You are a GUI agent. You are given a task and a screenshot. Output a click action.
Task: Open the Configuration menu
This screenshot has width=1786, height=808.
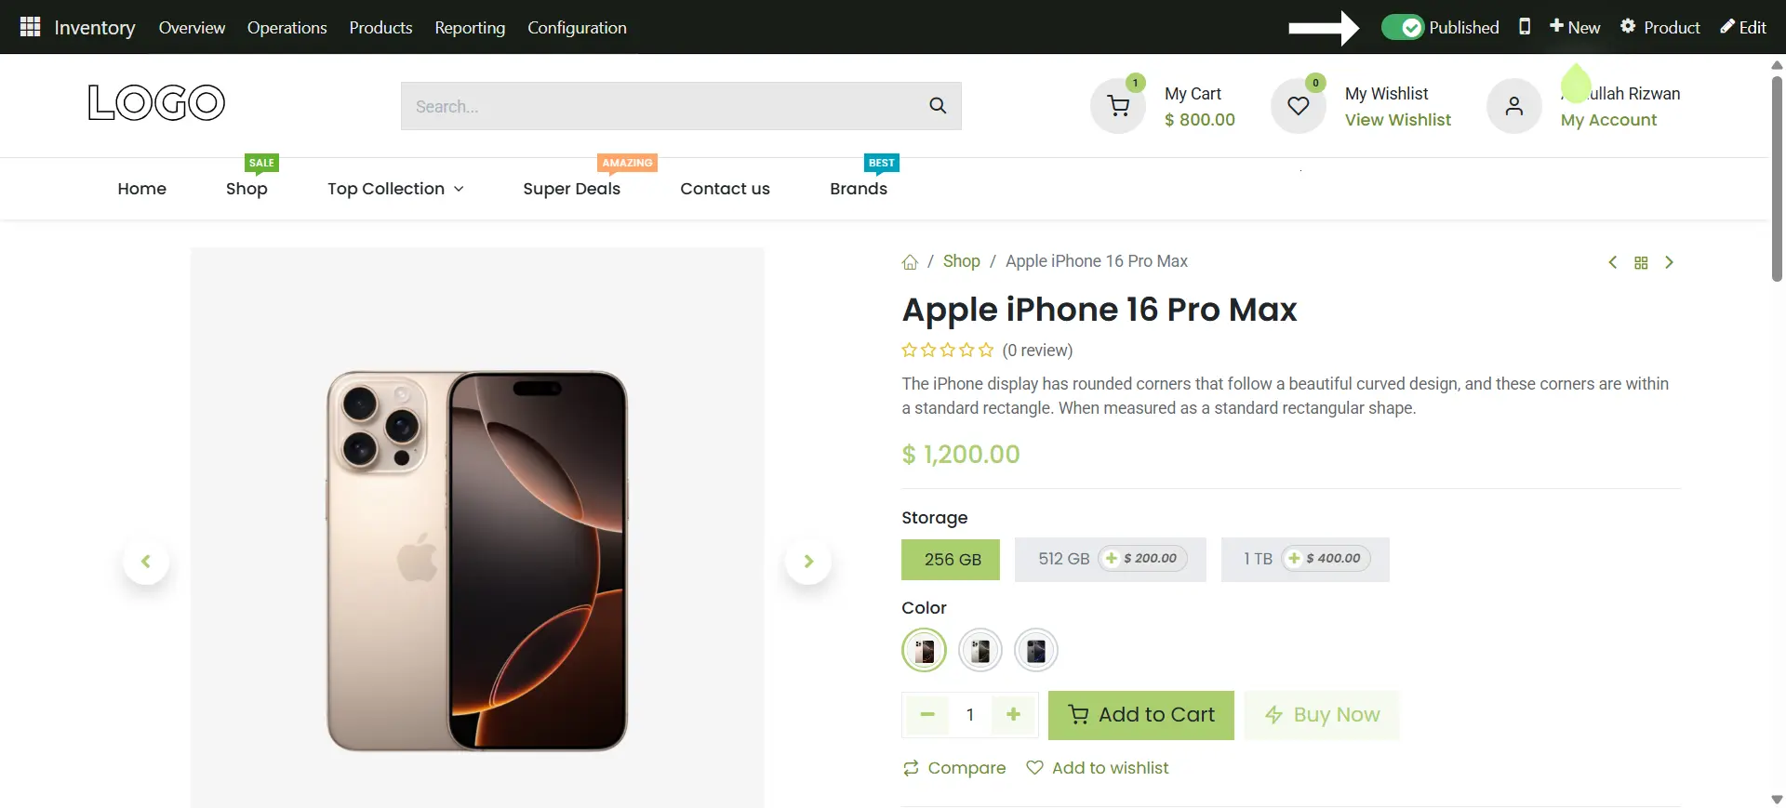577,27
